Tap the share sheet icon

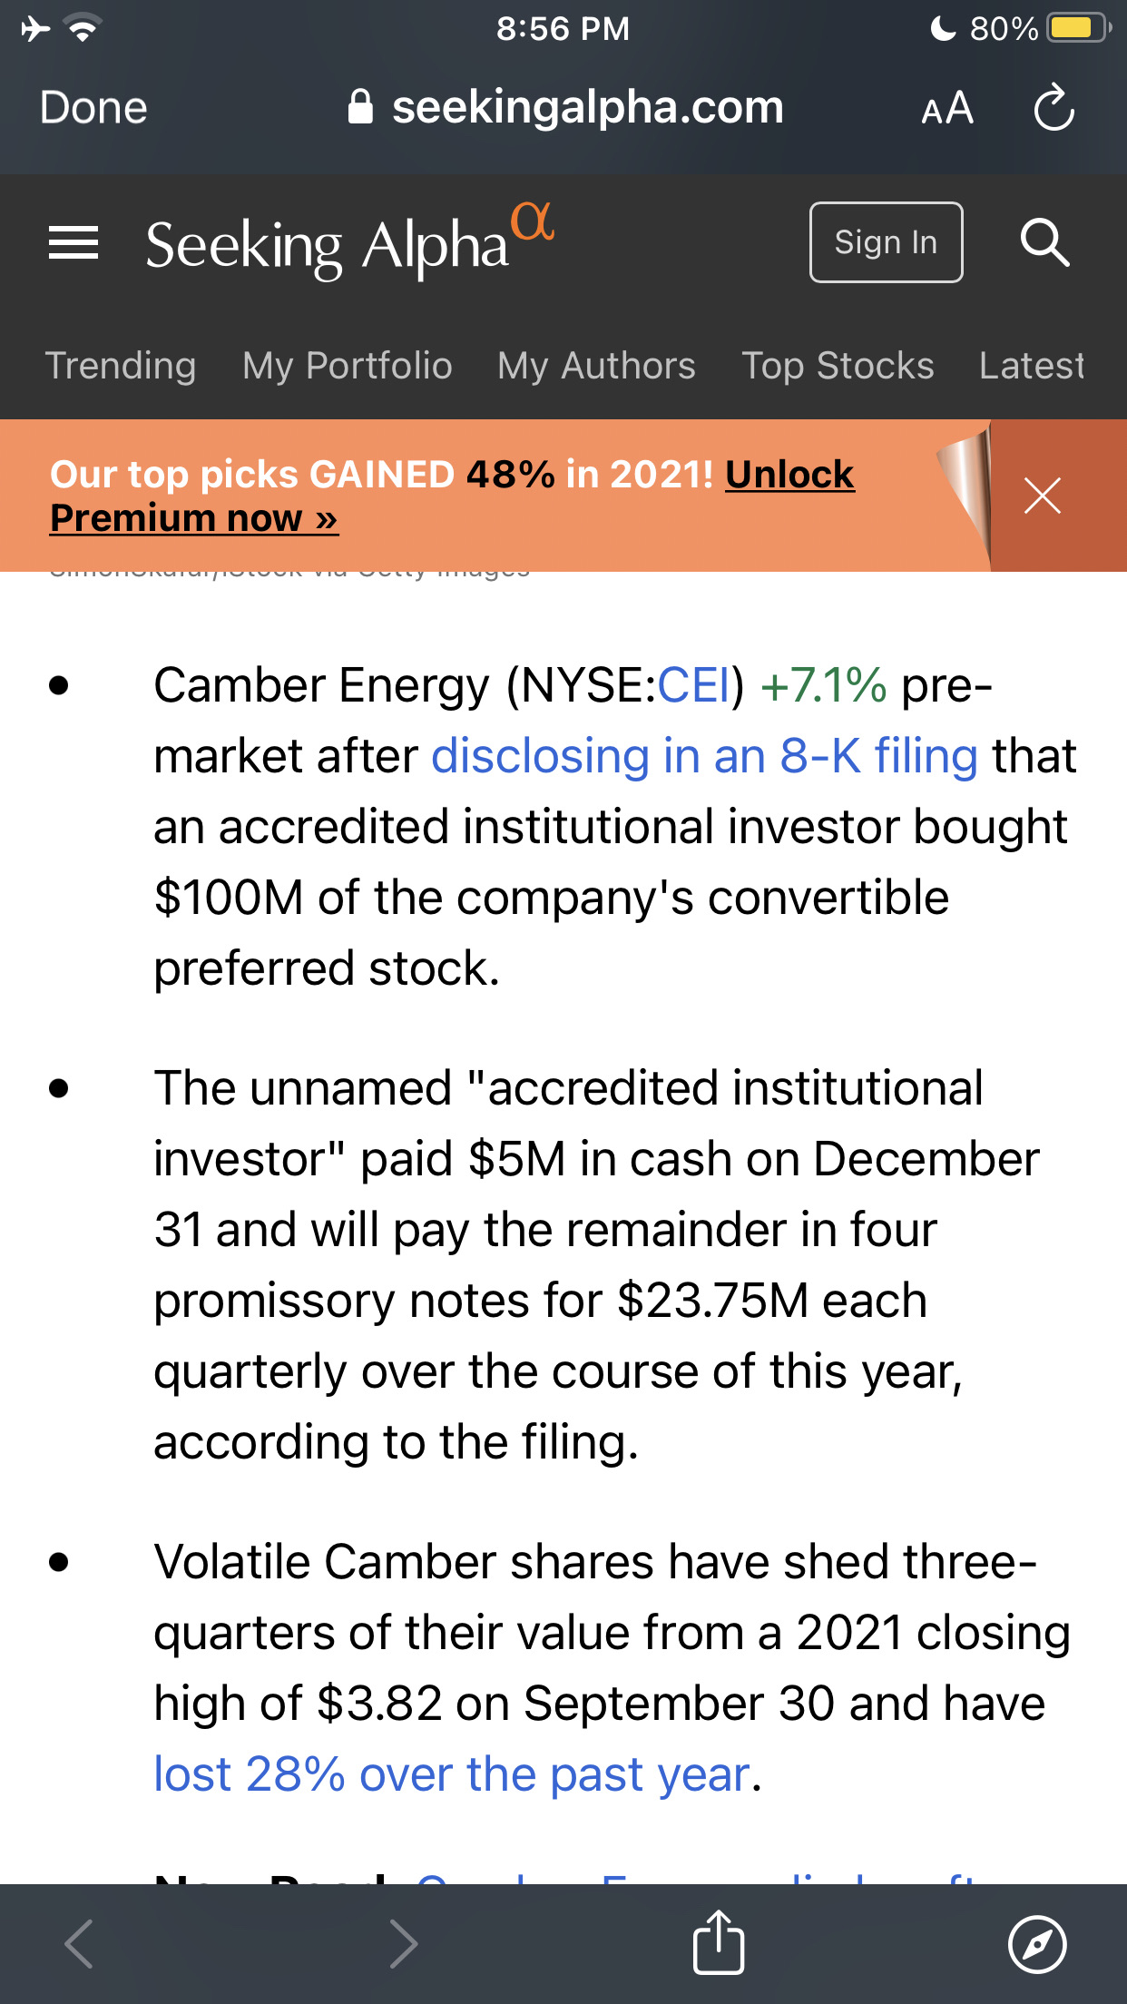[x=719, y=1942]
